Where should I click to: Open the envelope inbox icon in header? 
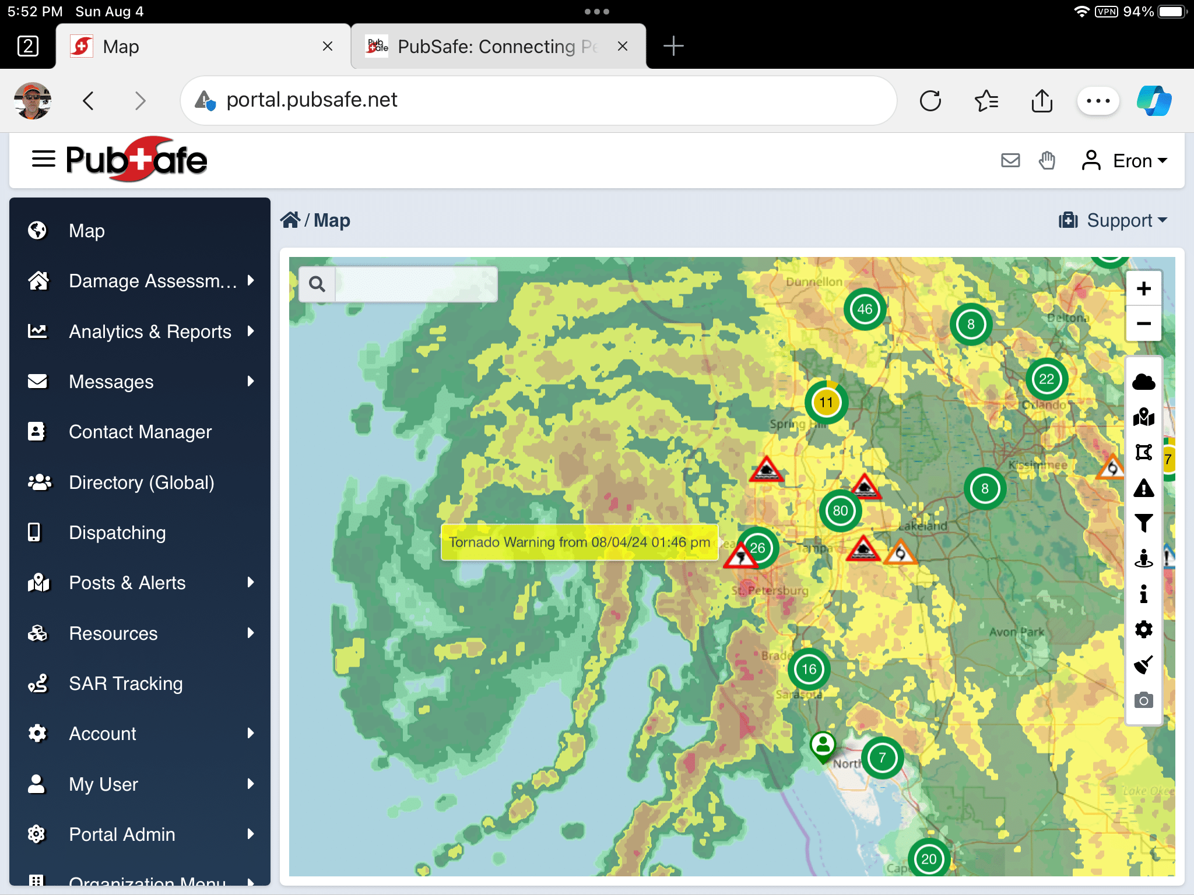[1010, 160]
